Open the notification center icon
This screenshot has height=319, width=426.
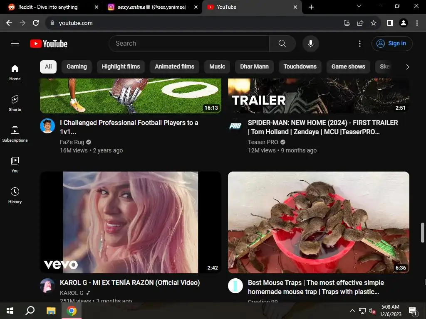click(x=413, y=311)
